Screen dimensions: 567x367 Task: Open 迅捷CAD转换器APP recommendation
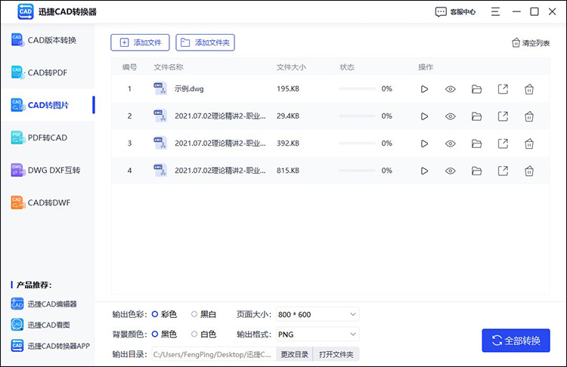point(50,346)
